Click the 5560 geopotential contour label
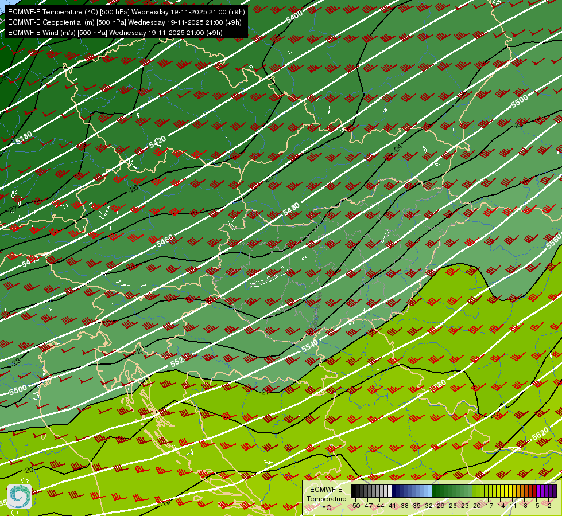This screenshot has height=516, width=562. click(x=553, y=241)
